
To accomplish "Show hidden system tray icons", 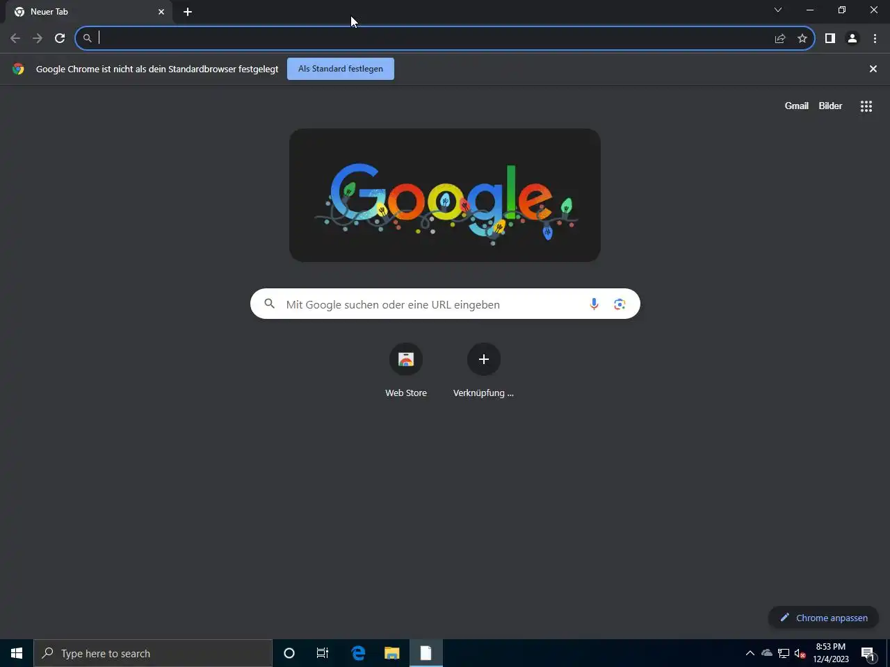I will coord(750,653).
